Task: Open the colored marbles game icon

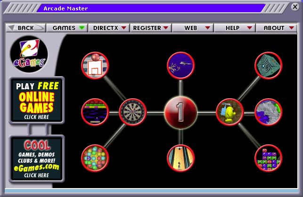Action: click(95, 158)
